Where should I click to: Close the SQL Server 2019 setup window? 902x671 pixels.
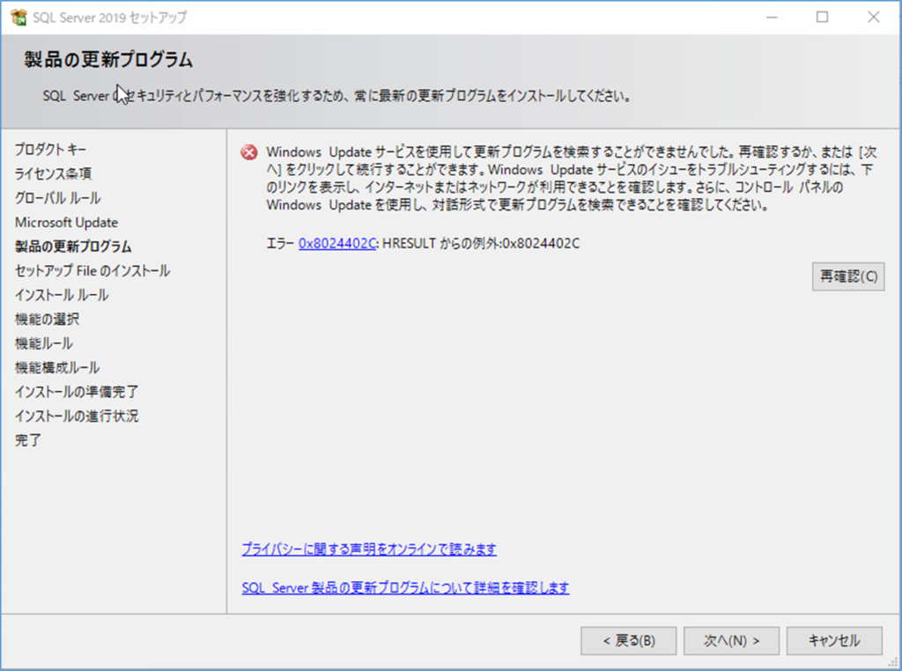(x=873, y=18)
